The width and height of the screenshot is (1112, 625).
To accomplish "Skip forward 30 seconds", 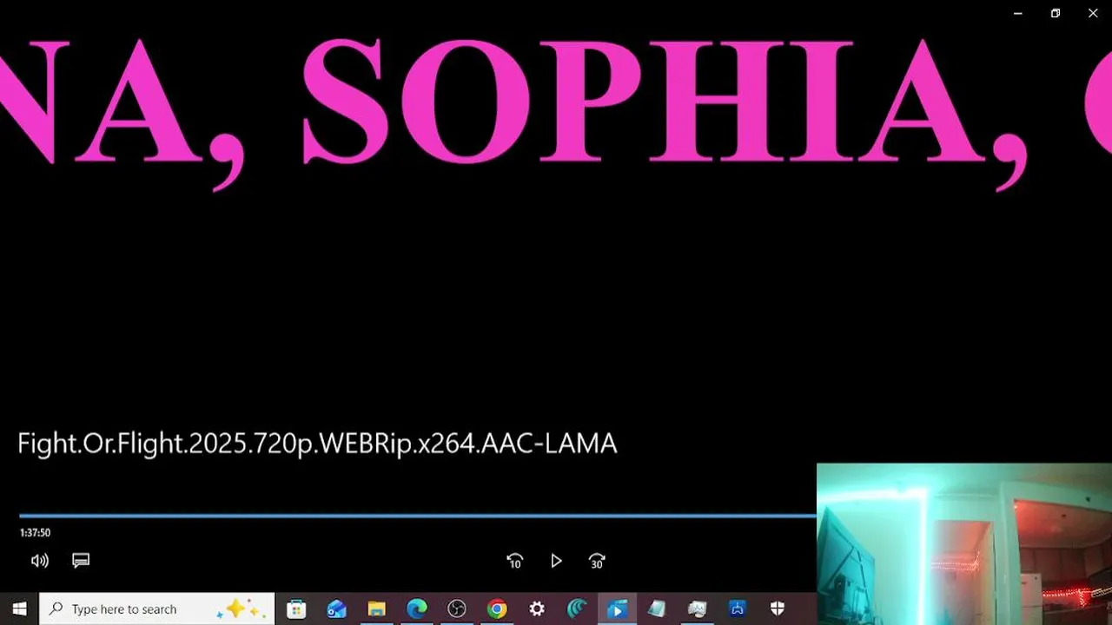I will pos(597,562).
